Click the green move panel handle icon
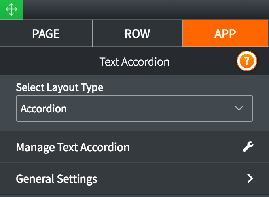The image size is (269, 197). point(11,9)
